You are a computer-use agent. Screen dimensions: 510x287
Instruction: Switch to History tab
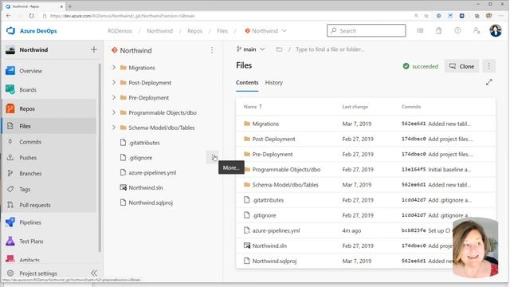273,82
